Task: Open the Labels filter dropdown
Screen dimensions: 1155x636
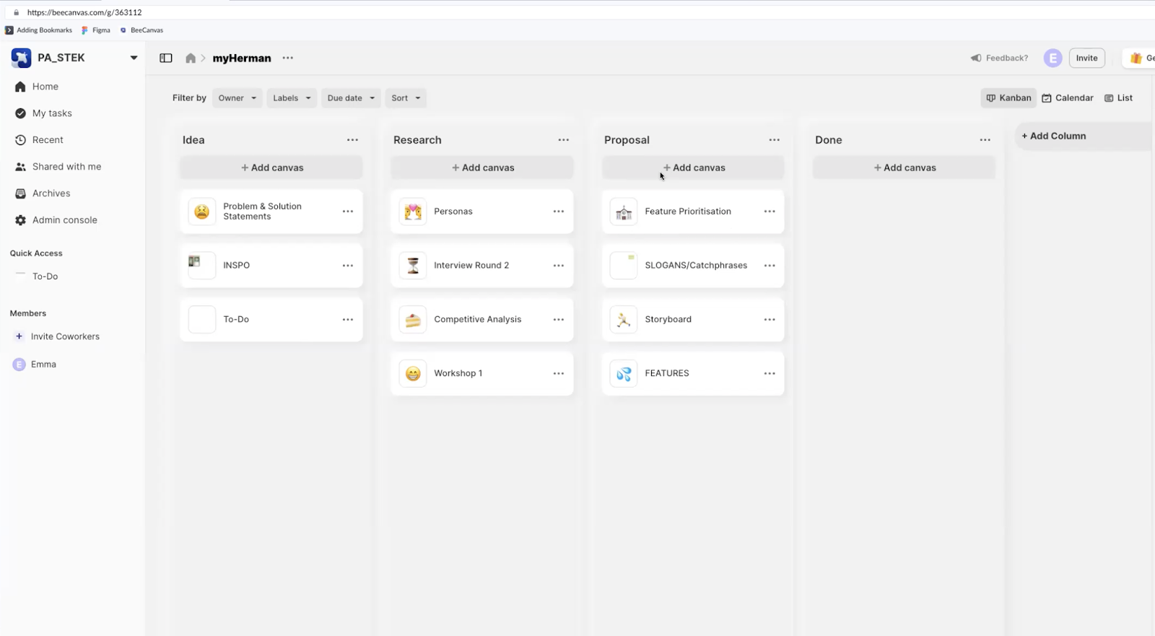Action: [x=292, y=98]
